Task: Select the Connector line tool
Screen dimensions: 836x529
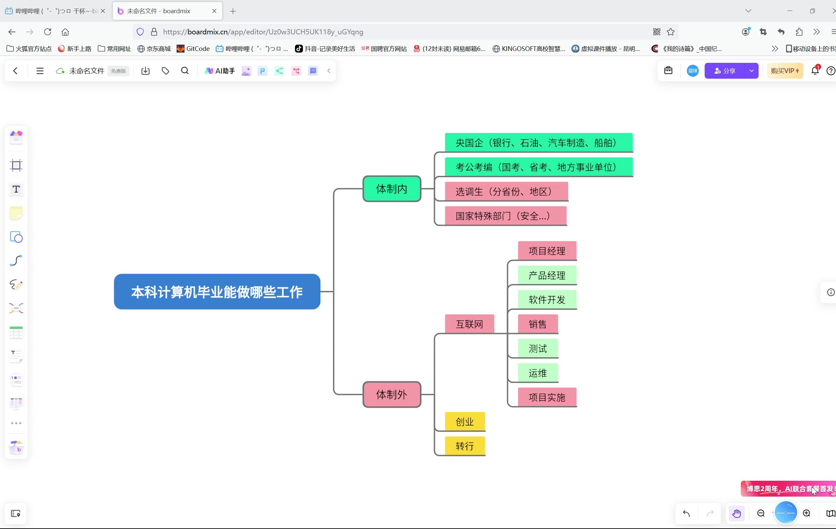Action: 16,260
